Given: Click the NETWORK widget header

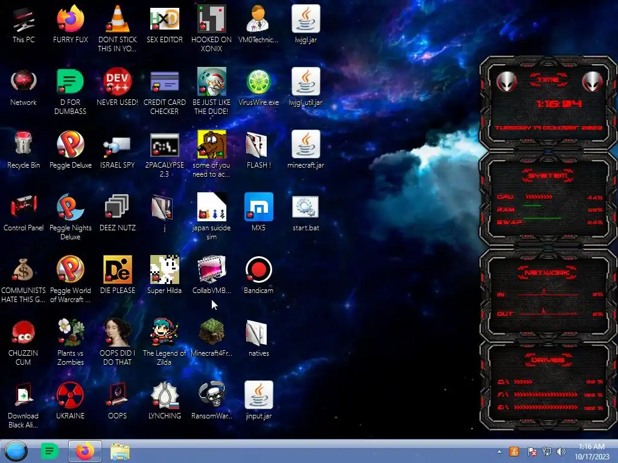Looking at the screenshot, I should 548,272.
